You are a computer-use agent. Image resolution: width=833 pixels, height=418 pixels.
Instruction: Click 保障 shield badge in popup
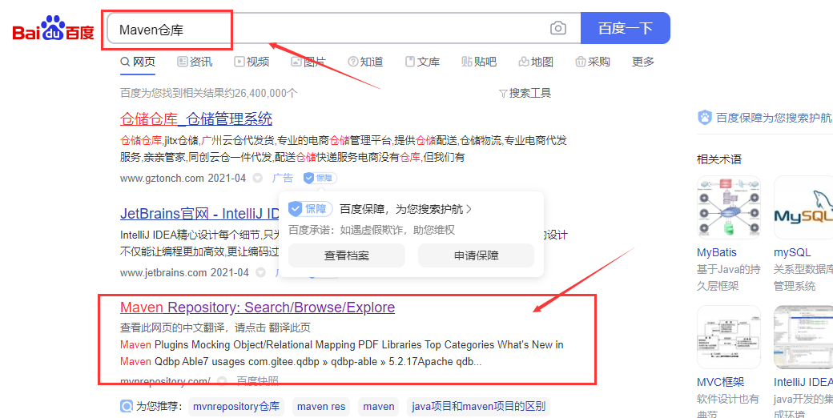[x=311, y=209]
